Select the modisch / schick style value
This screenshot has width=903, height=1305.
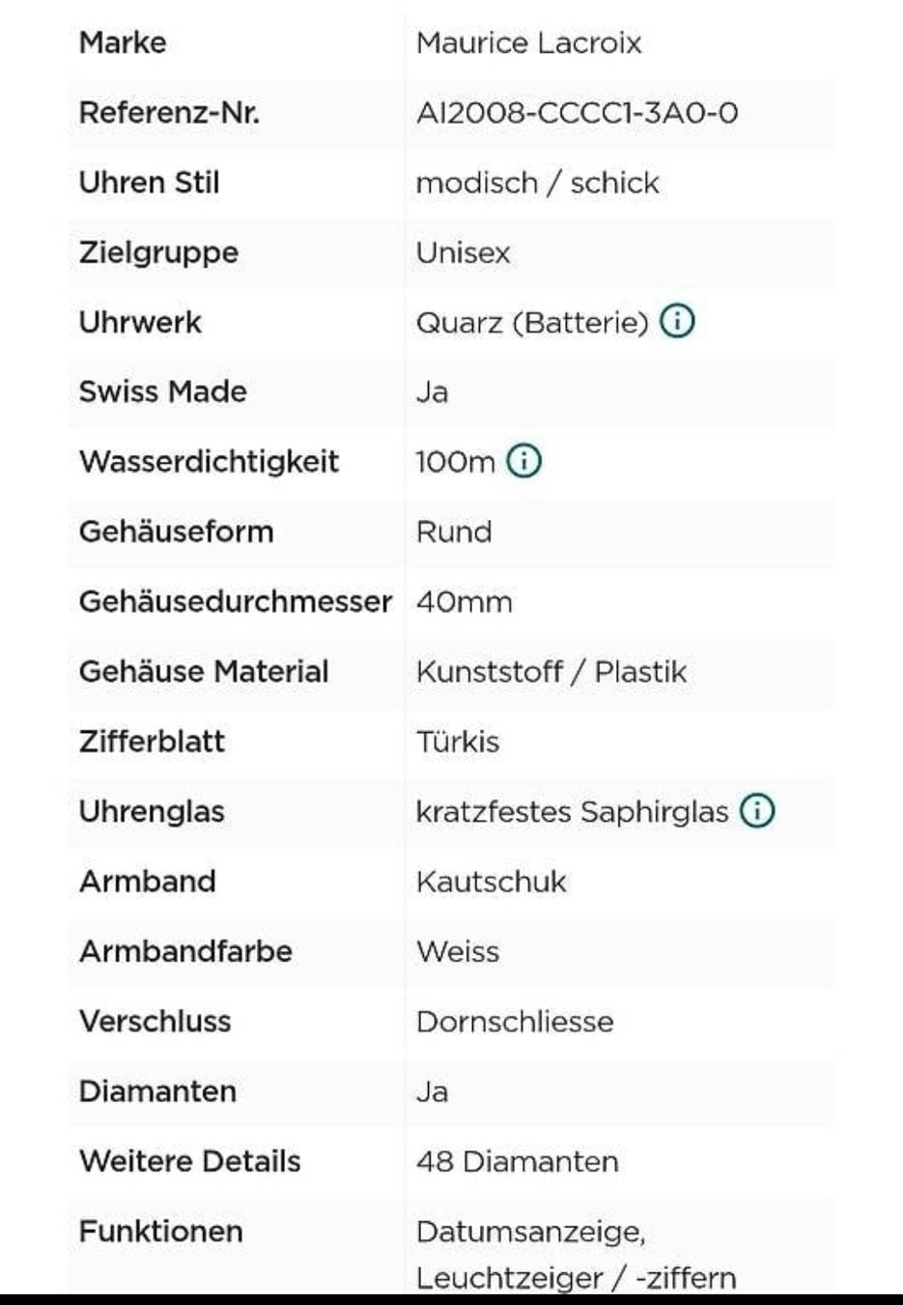pyautogui.click(x=537, y=183)
